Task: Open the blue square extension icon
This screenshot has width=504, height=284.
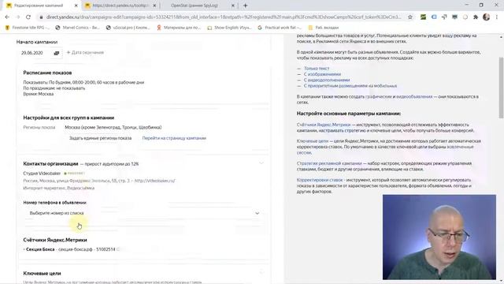Action: click(x=434, y=17)
